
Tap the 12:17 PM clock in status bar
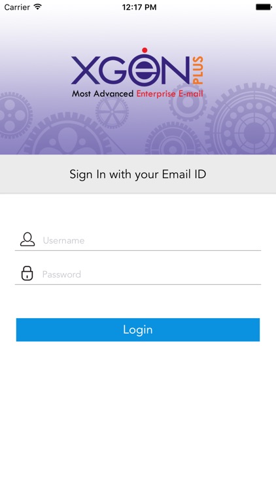pyautogui.click(x=139, y=7)
